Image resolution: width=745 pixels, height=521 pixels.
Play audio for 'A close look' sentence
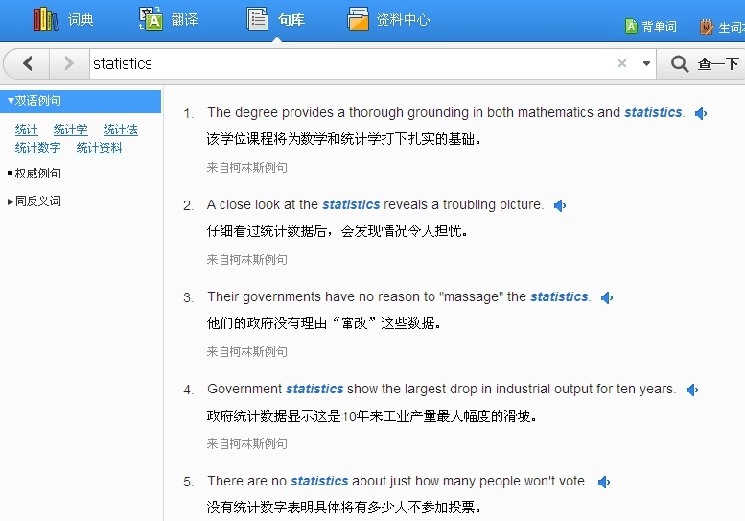(560, 205)
